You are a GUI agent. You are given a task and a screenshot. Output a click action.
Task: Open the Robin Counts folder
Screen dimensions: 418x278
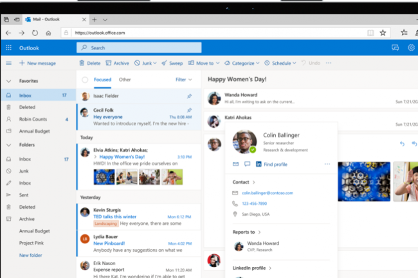coord(38,119)
